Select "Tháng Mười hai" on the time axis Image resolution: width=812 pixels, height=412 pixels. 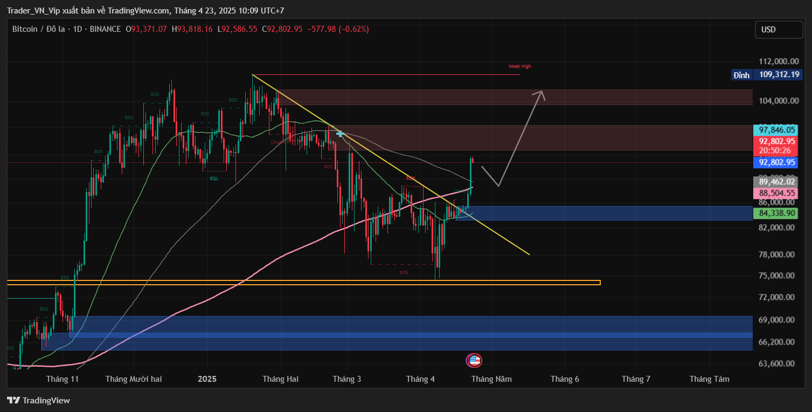(x=134, y=379)
